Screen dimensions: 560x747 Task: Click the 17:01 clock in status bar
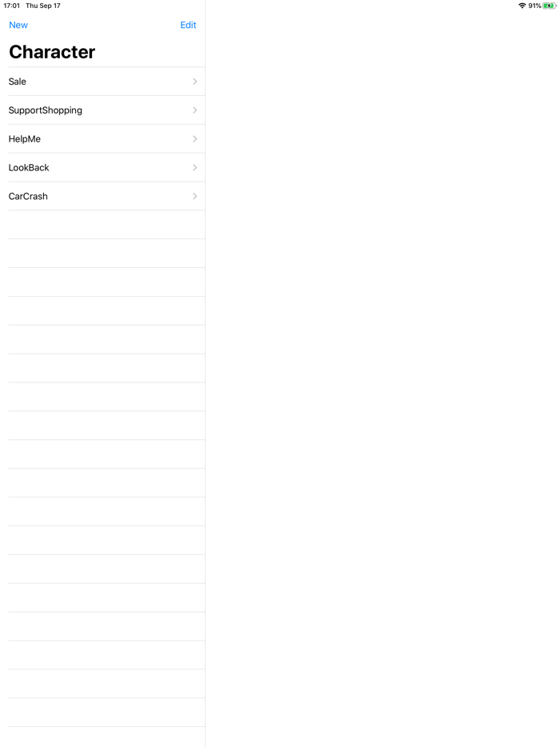coord(11,6)
